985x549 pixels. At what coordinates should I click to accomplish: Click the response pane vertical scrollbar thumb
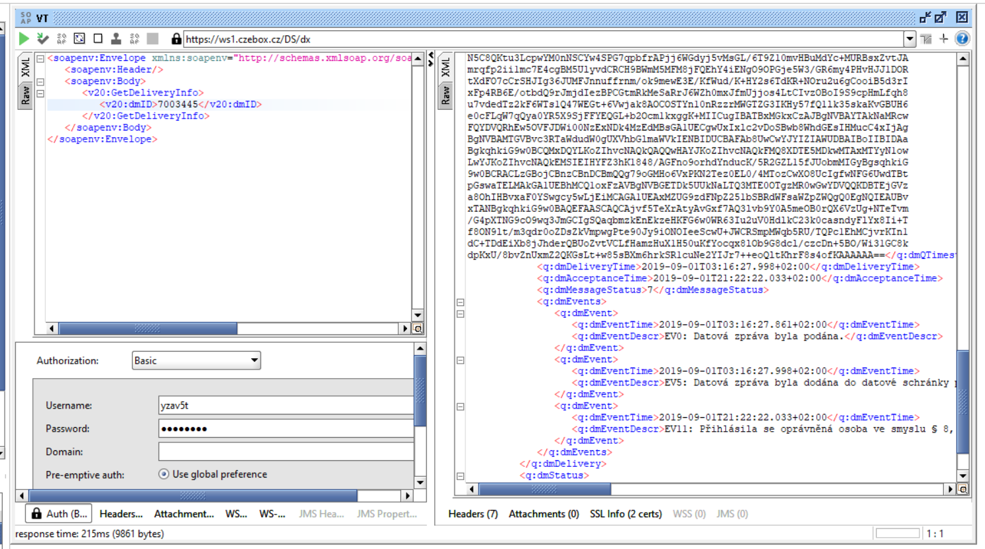click(x=963, y=401)
